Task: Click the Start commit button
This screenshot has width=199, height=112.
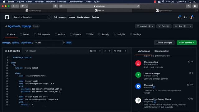Action: point(187,43)
